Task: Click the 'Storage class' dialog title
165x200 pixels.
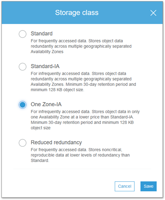Action: tap(77, 13)
